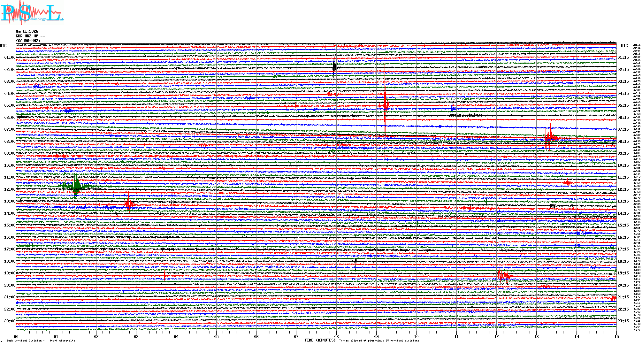Image resolution: width=642 pixels, height=345 pixels.
Task: Click the vertical division microvolts note
Action: coord(41,341)
